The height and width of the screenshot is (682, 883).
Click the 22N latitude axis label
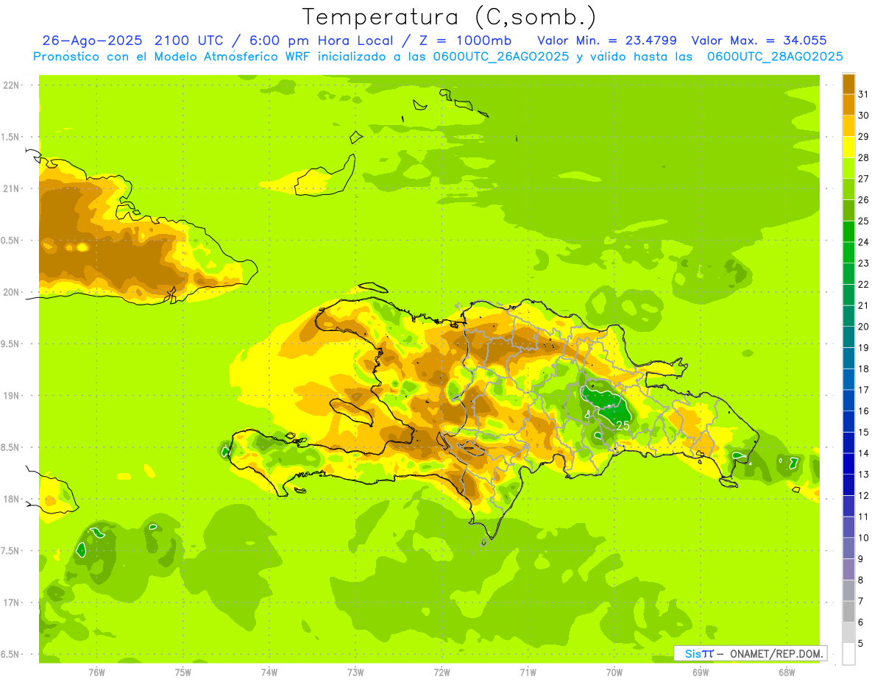click(x=12, y=85)
